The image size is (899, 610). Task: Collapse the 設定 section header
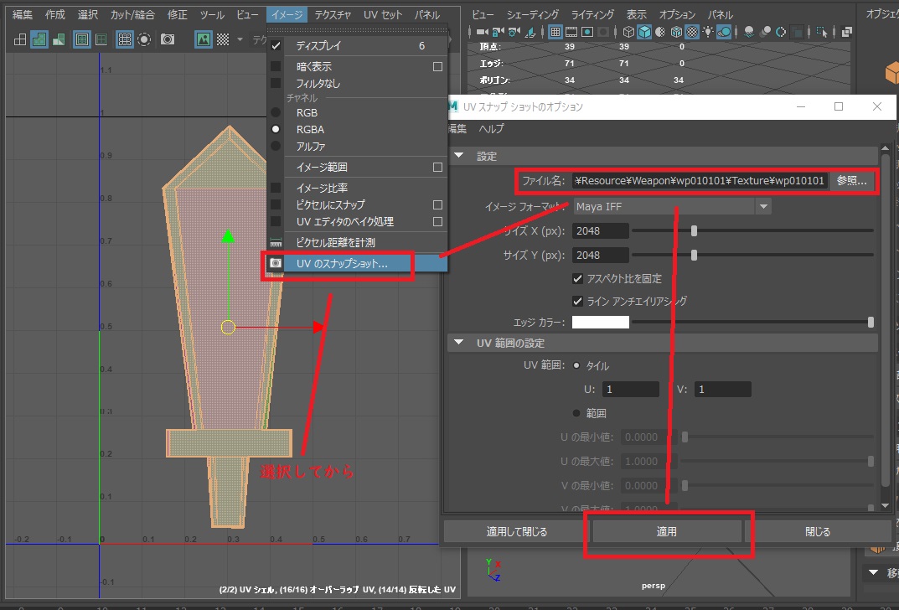click(x=458, y=155)
